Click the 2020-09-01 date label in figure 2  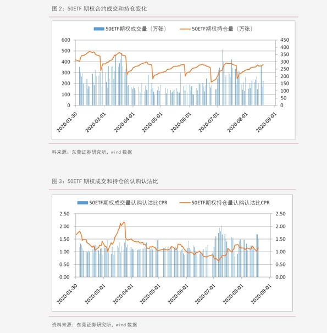coord(266,123)
